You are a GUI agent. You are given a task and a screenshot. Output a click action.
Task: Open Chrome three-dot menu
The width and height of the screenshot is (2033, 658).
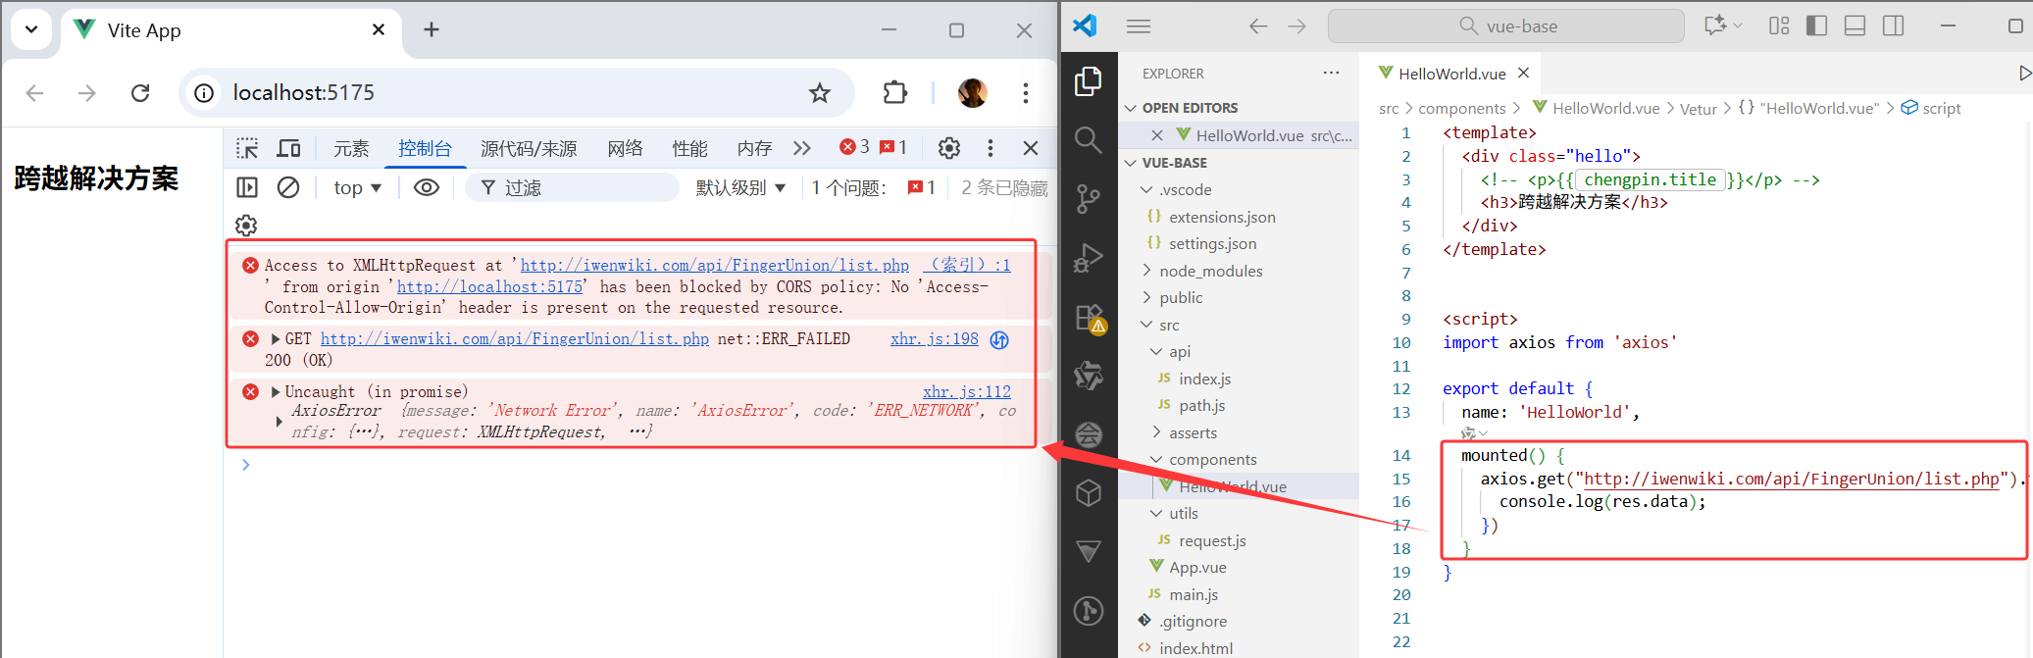click(1026, 93)
